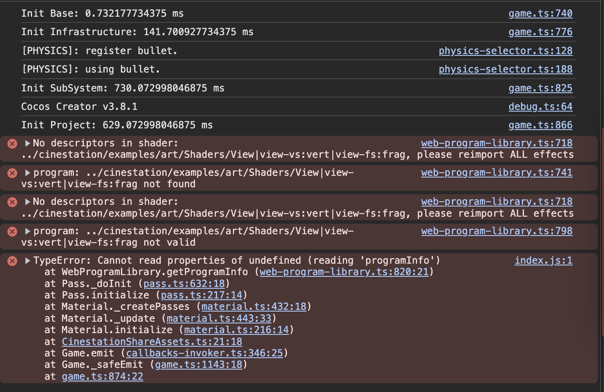Click the error icon on the 'not found' message
The width and height of the screenshot is (604, 392).
point(12,173)
